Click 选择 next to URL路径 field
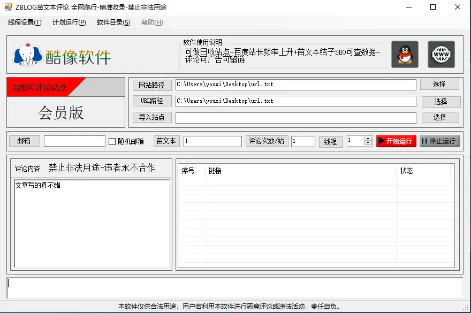 pyautogui.click(x=441, y=102)
